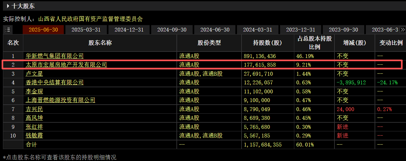Click holding value 11,102,000
This screenshot has width=406, height=161.
(x=258, y=91)
